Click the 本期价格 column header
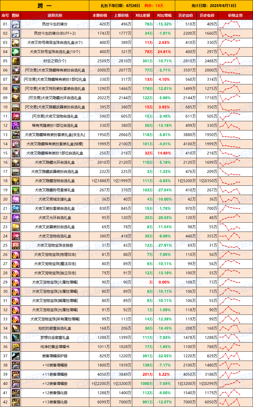This screenshot has height=407, width=253. (x=100, y=15)
